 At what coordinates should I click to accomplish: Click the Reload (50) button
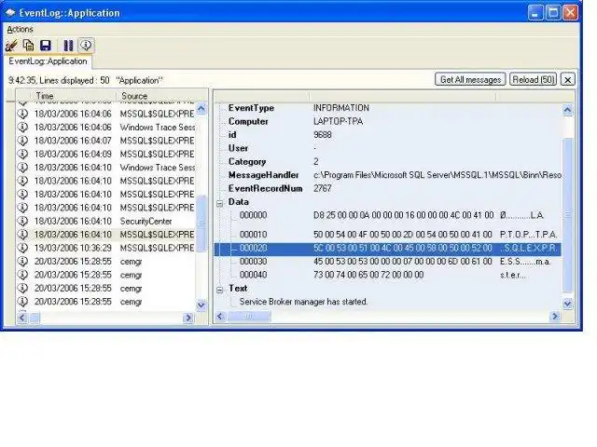[x=533, y=79]
